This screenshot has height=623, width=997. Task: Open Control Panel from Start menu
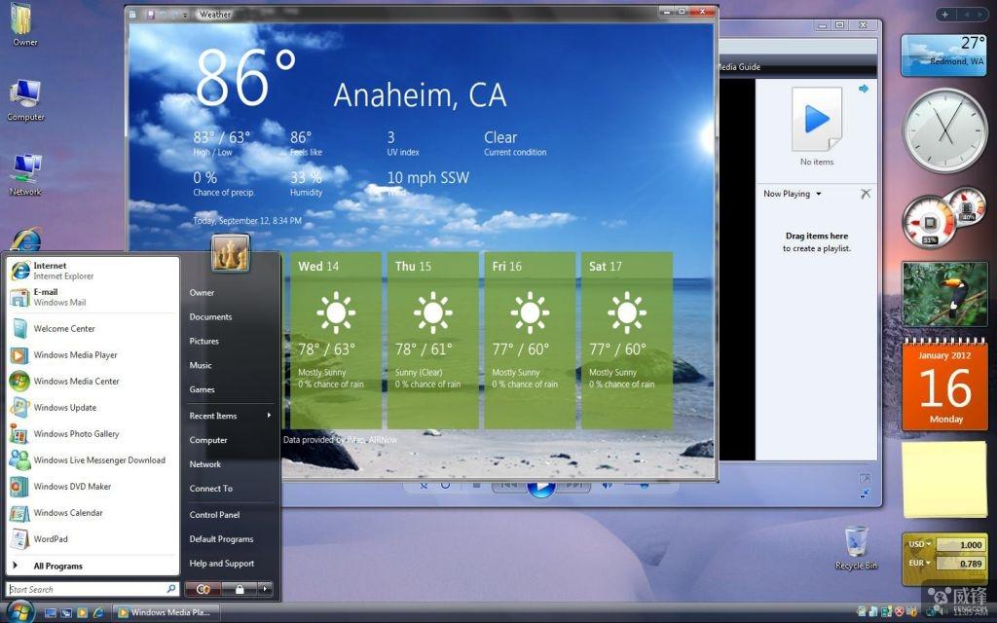point(215,515)
